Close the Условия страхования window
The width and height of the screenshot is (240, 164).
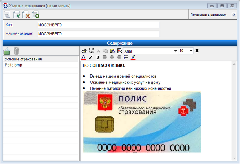coord(232,6)
